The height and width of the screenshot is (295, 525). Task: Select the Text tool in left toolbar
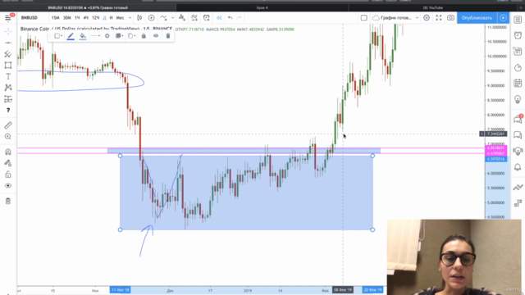8,76
